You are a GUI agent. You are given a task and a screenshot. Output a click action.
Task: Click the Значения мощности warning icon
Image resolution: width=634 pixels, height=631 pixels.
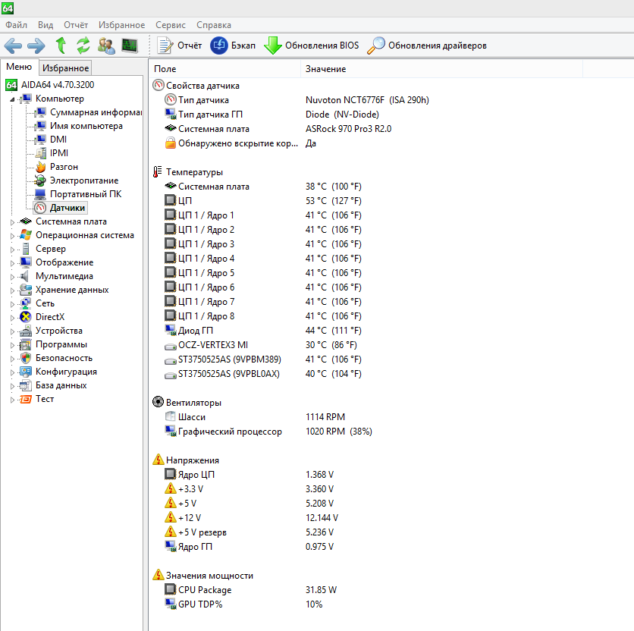(x=158, y=575)
